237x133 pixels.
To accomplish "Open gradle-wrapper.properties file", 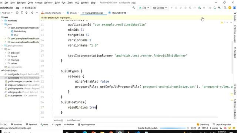I will coord(22,81).
